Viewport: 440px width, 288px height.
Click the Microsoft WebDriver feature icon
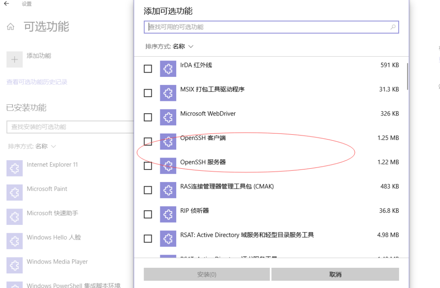coord(168,117)
